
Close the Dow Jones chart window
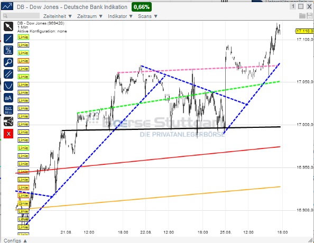click(309, 7)
